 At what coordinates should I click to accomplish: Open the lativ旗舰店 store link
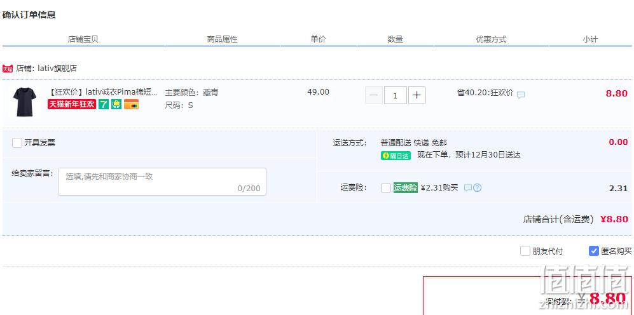tap(57, 68)
